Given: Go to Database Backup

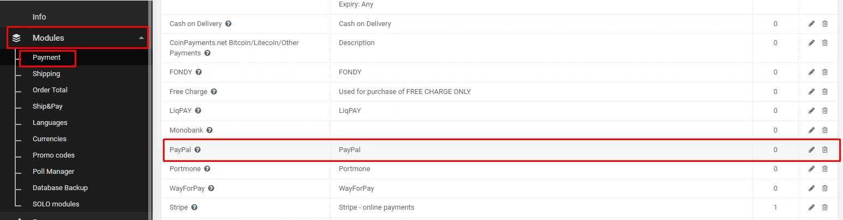Looking at the screenshot, I should pyautogui.click(x=60, y=188).
